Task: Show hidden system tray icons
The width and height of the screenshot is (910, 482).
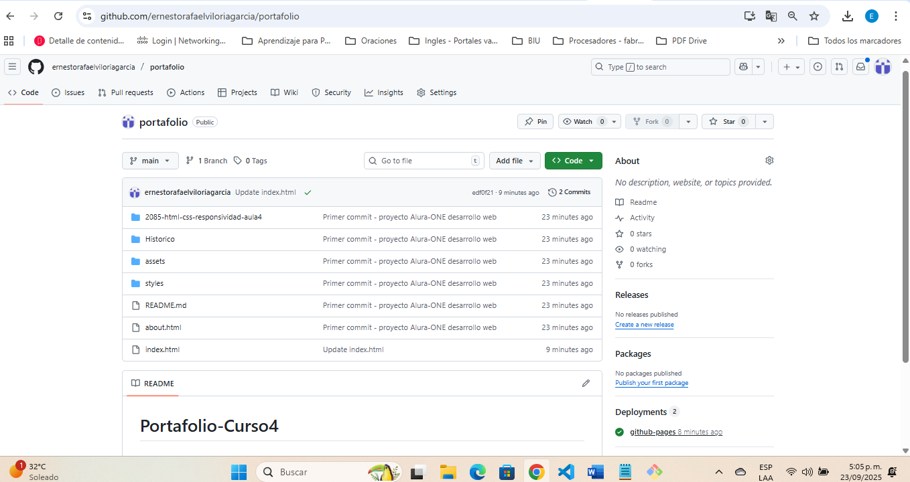Action: pos(719,472)
